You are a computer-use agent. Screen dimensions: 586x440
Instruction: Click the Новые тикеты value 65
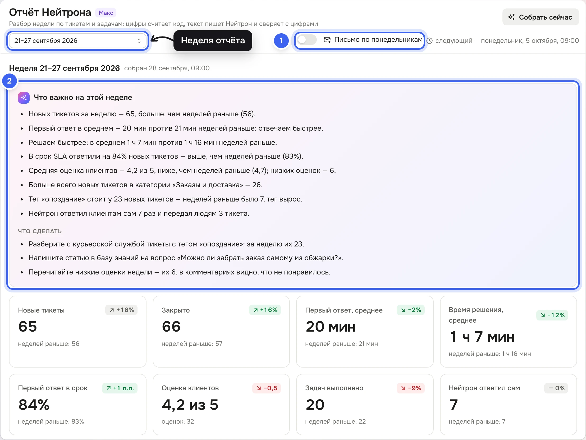pos(28,326)
